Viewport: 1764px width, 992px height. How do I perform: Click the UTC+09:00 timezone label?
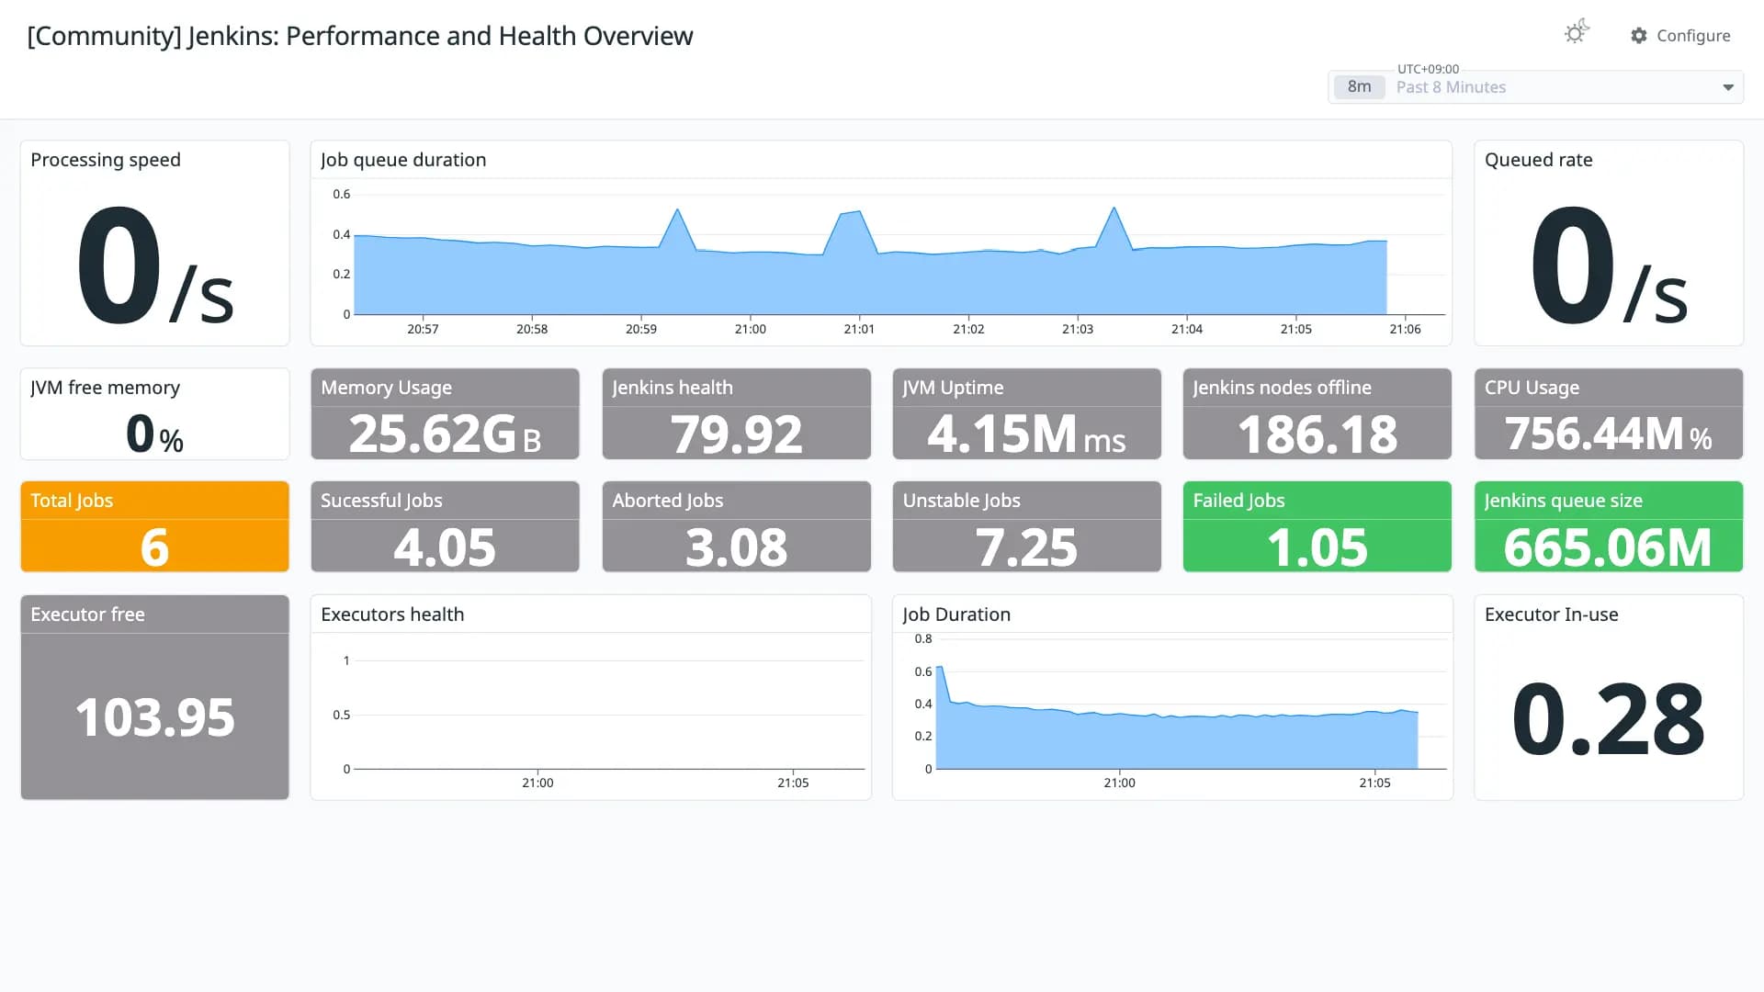coord(1428,69)
